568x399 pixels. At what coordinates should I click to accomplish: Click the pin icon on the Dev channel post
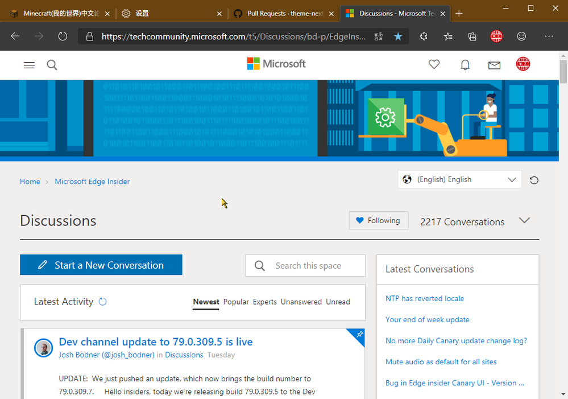[359, 335]
